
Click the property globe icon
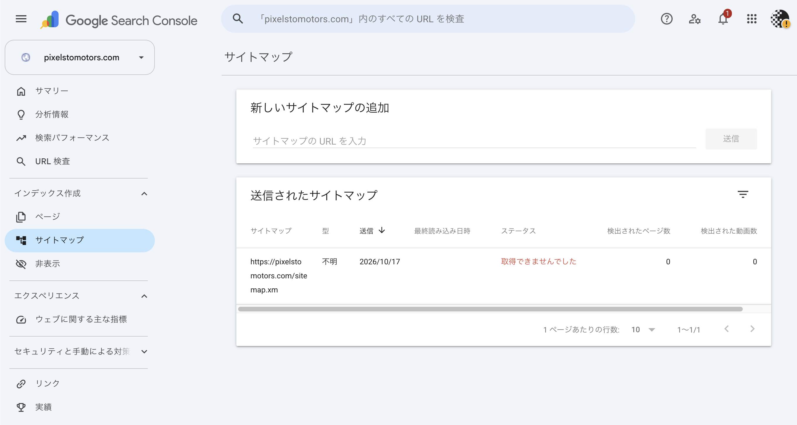(x=26, y=57)
